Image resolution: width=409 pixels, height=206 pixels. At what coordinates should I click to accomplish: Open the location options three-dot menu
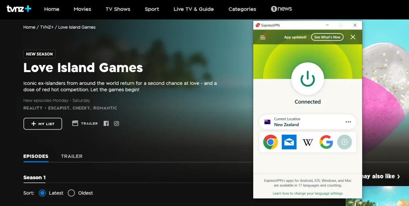348,122
